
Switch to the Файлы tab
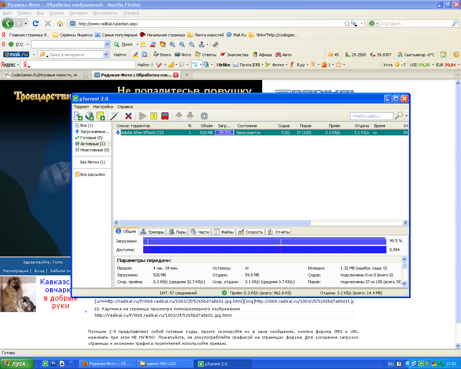[224, 232]
